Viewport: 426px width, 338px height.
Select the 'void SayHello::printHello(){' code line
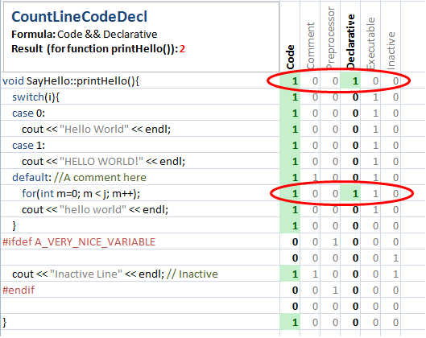tap(71, 81)
